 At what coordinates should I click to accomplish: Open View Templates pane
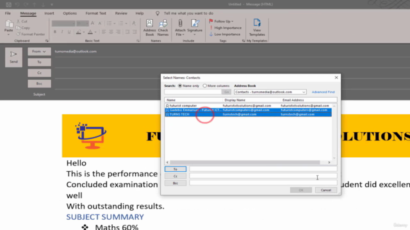[x=257, y=27]
